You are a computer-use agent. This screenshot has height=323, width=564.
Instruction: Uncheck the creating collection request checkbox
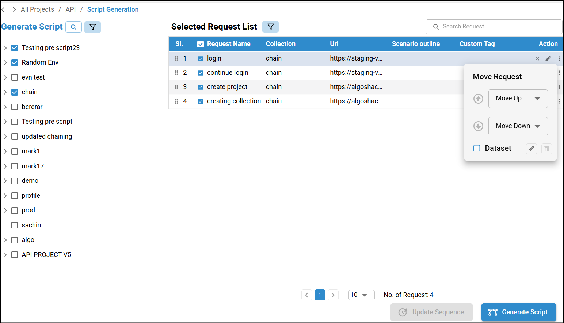coord(201,101)
